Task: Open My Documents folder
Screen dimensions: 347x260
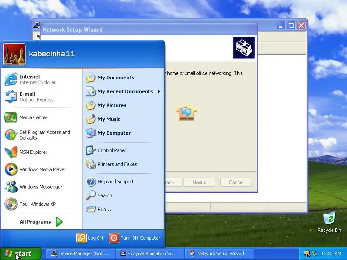Action: [124, 78]
